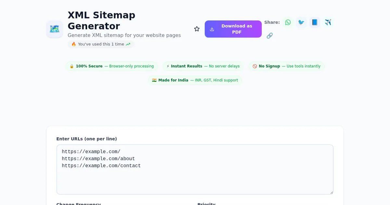Click the 100% Secure badge
The image size is (390, 205).
click(x=112, y=66)
